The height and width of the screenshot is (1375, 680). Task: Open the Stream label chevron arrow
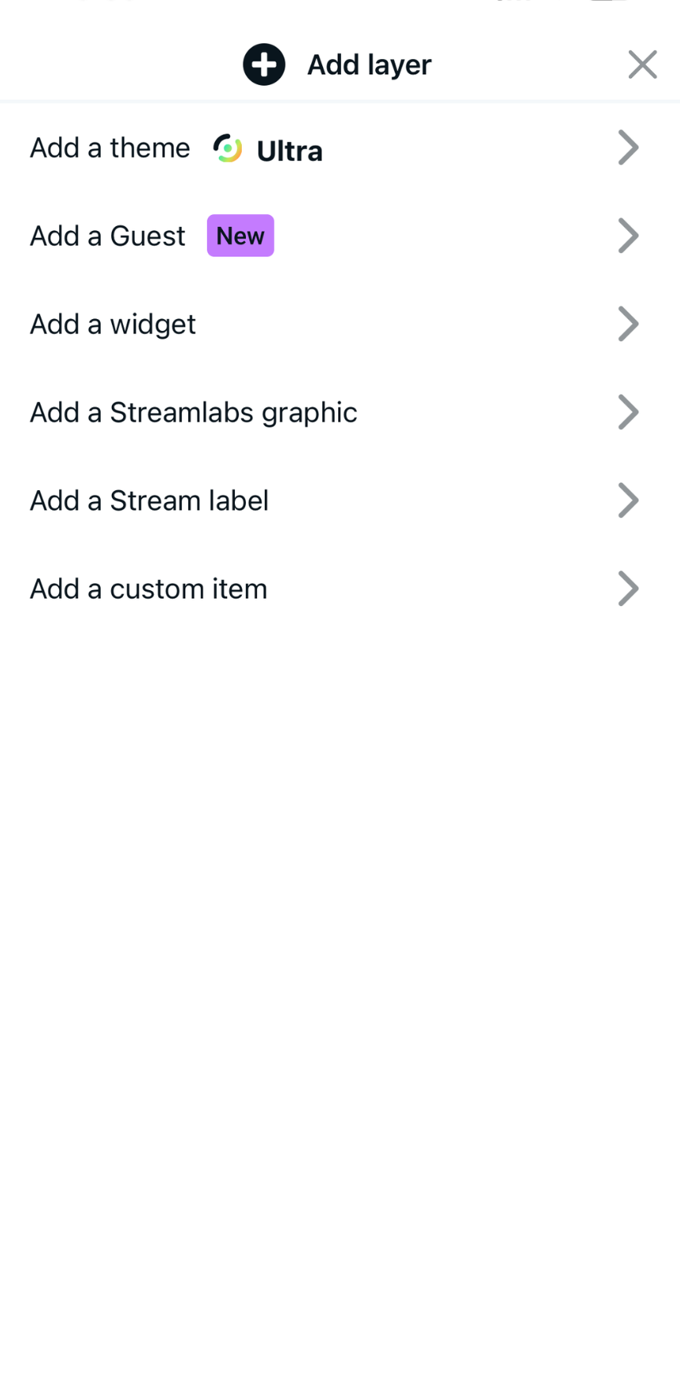628,500
